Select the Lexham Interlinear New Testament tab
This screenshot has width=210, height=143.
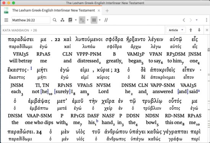point(53,10)
